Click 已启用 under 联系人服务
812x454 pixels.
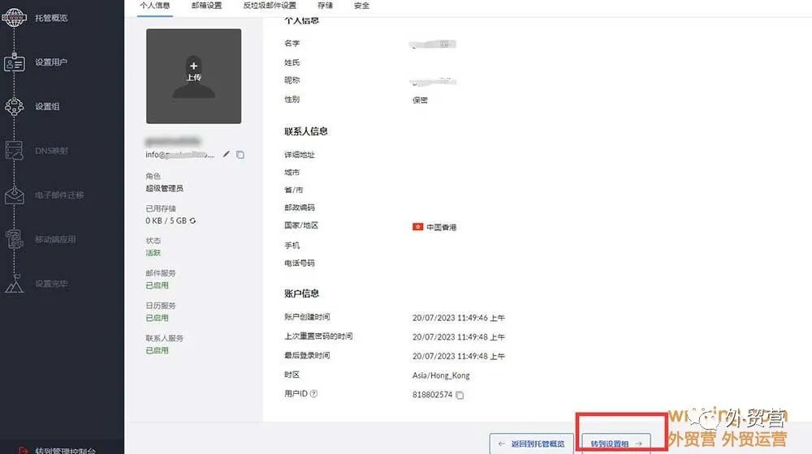point(157,350)
